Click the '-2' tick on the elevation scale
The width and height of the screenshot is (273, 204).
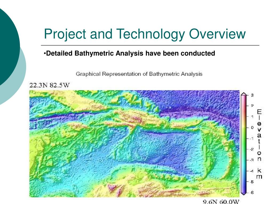click(252, 149)
